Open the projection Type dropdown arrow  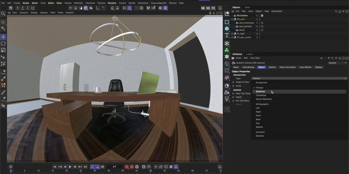(345, 79)
